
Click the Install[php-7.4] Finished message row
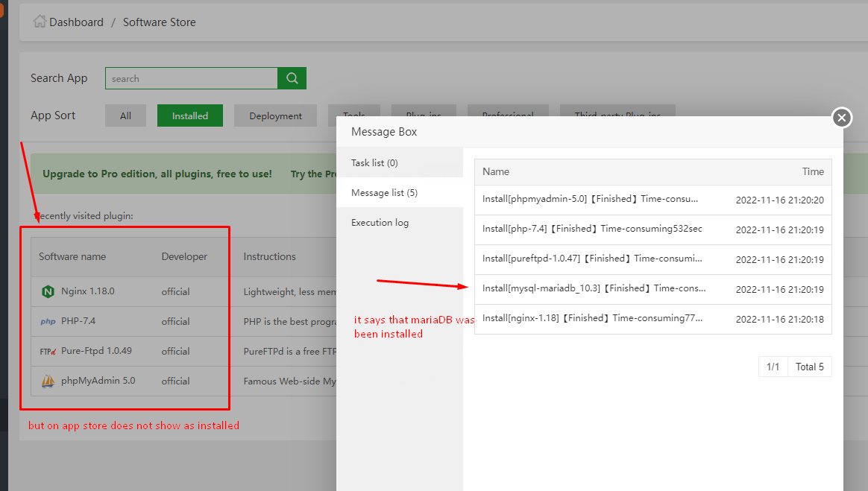[653, 229]
